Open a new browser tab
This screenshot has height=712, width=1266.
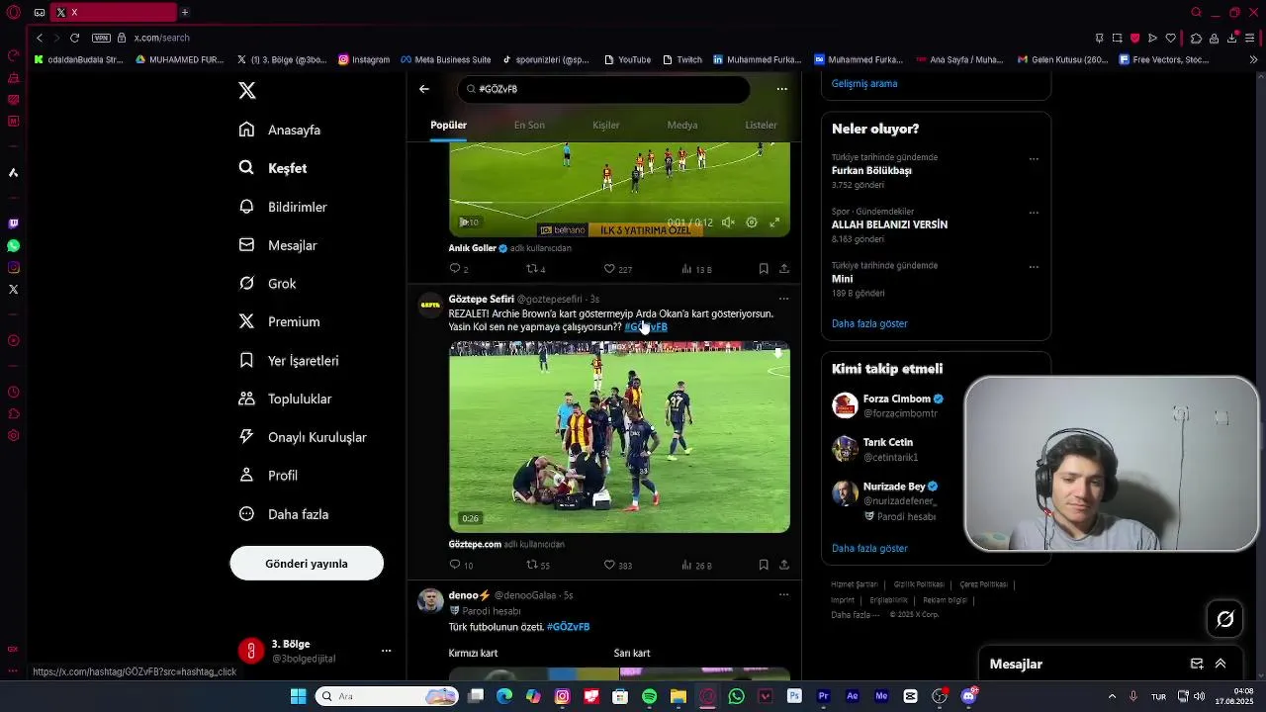coord(184,12)
